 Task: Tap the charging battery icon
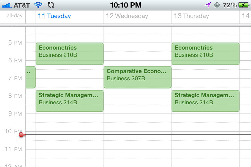244,5
